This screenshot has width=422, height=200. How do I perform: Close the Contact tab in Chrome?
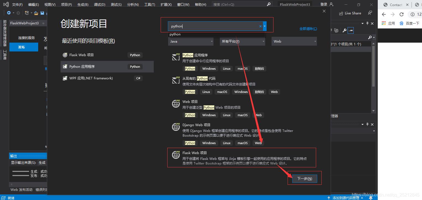click(x=407, y=5)
